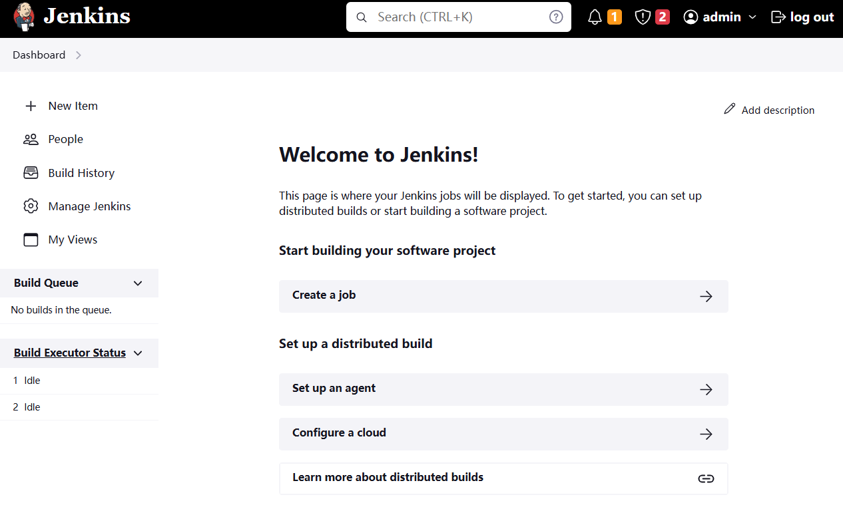843x507 pixels.
Task: Click 'Set up a distributed build' heading
Action: pos(356,344)
